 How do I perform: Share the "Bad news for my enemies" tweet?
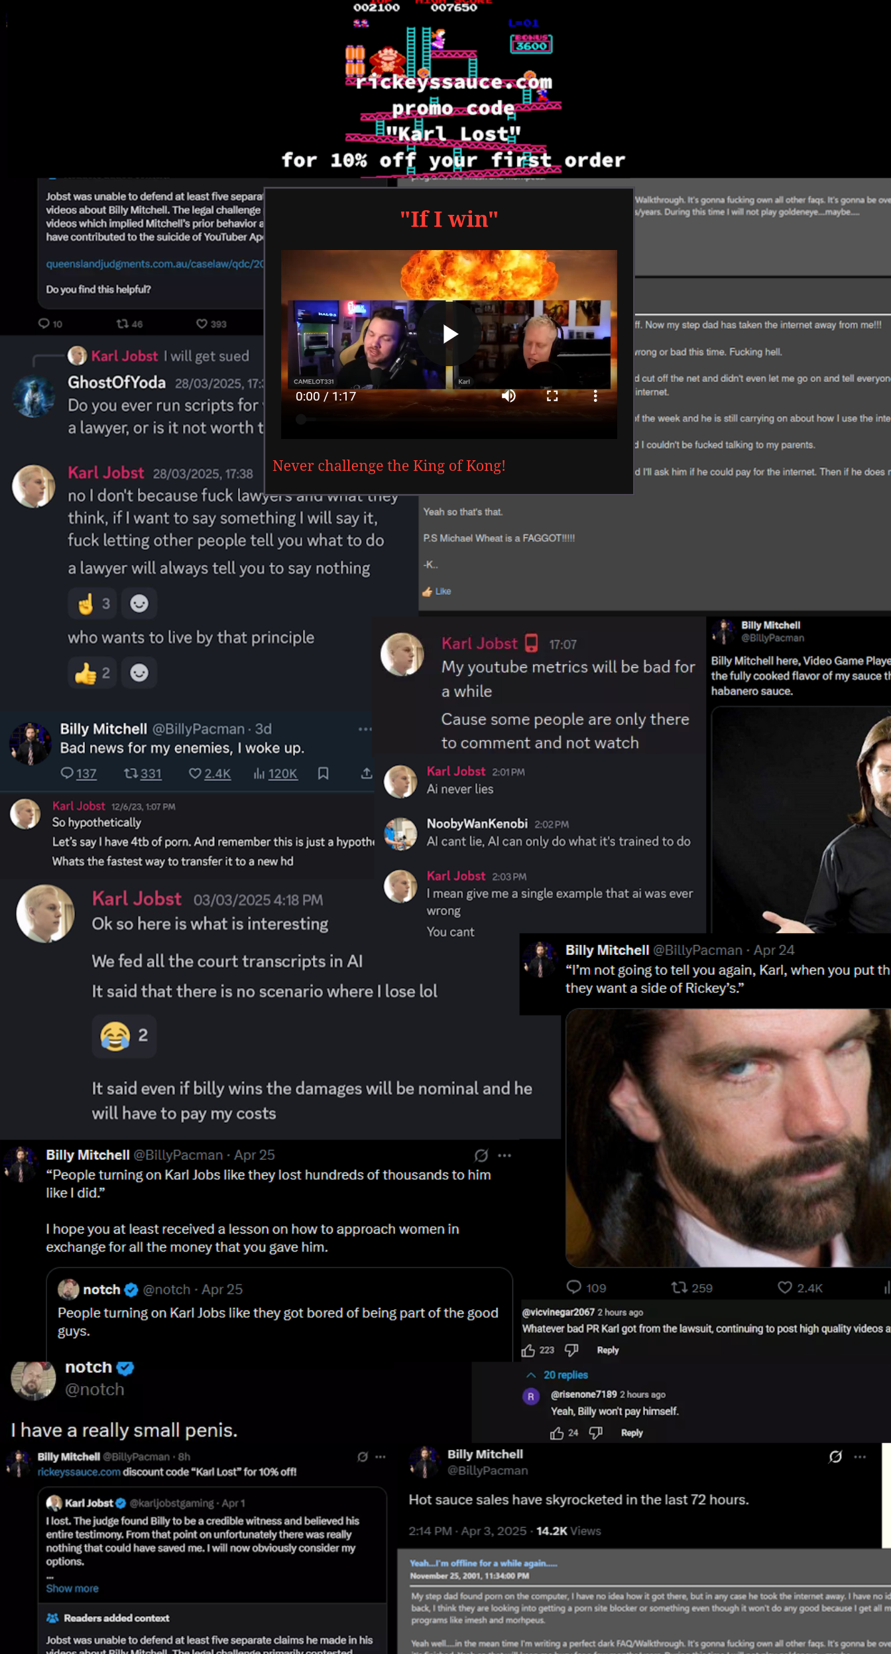[x=366, y=773]
